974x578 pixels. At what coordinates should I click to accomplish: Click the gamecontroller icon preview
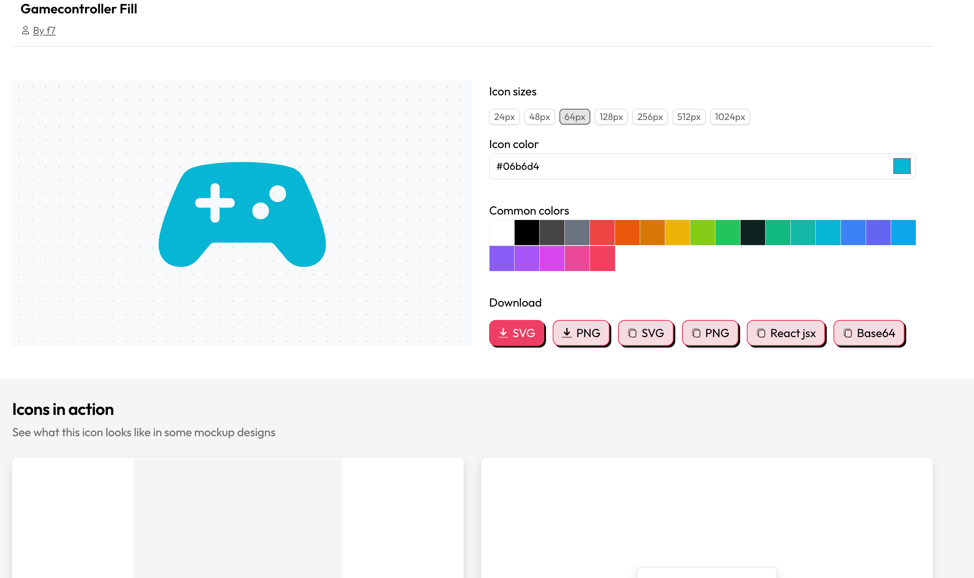tap(242, 214)
